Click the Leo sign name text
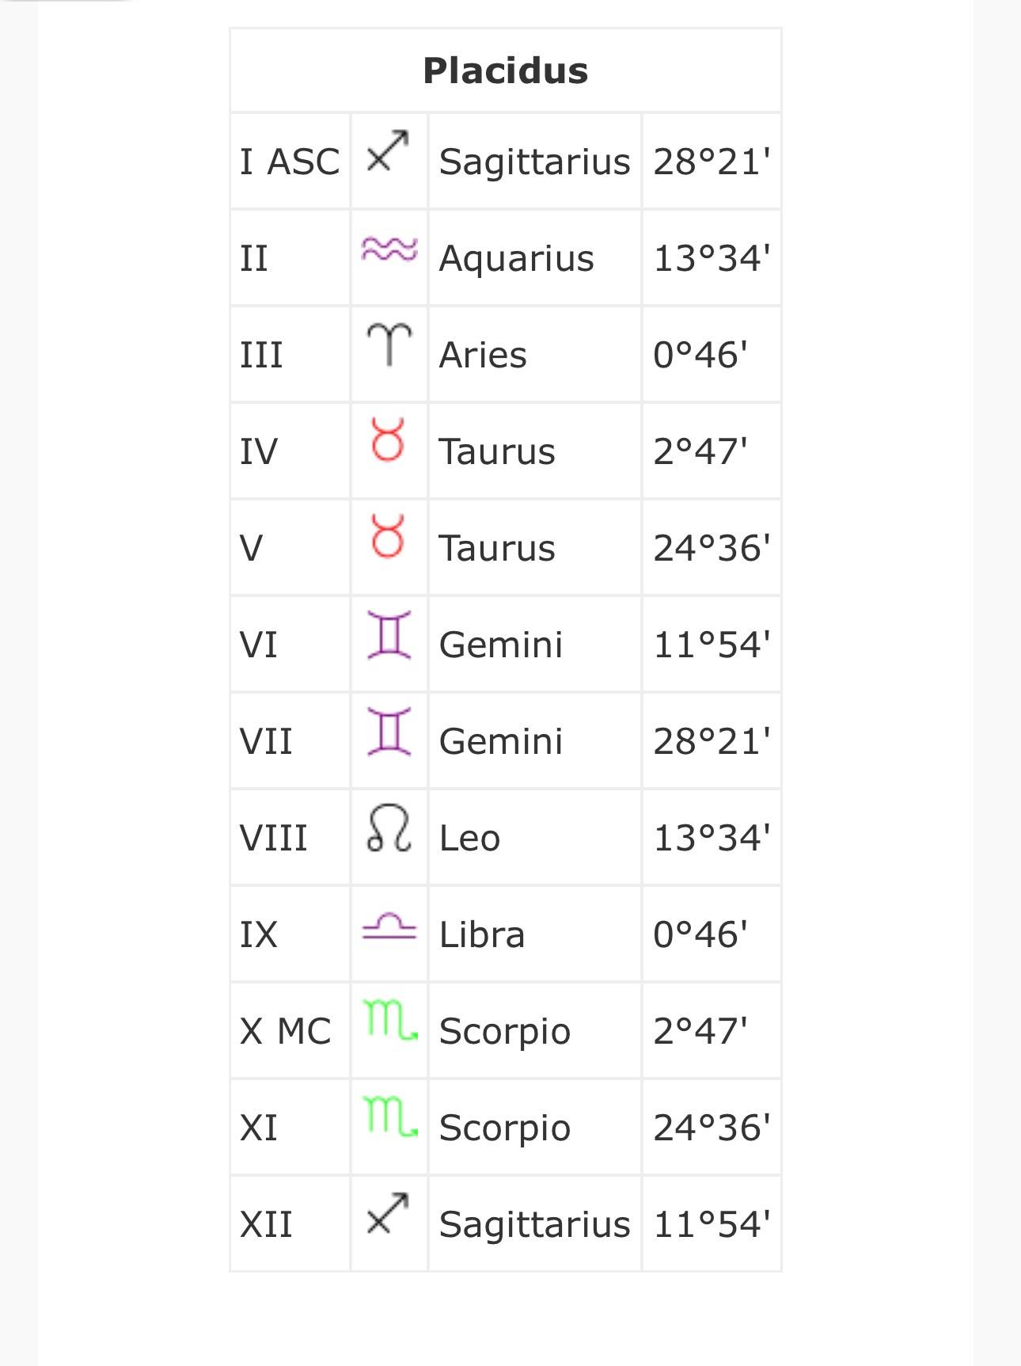This screenshot has width=1021, height=1366. coord(469,838)
